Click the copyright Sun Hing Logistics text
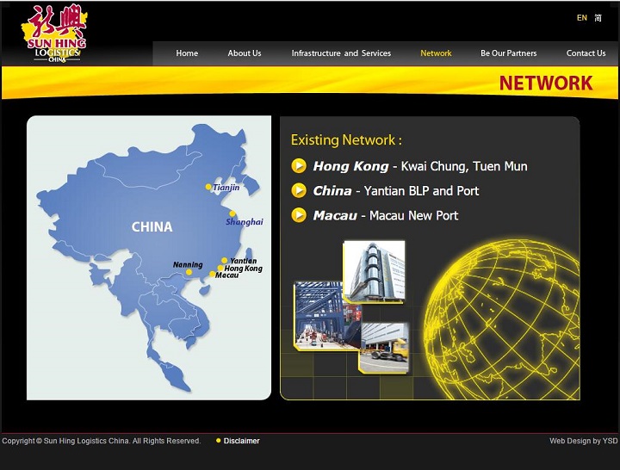This screenshot has height=470, width=620. click(102, 441)
